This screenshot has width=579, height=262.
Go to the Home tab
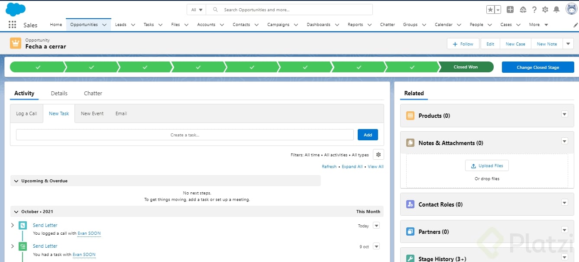56,25
